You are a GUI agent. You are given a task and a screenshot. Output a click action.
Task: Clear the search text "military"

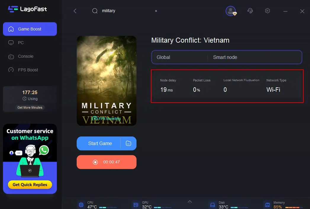coord(156,11)
